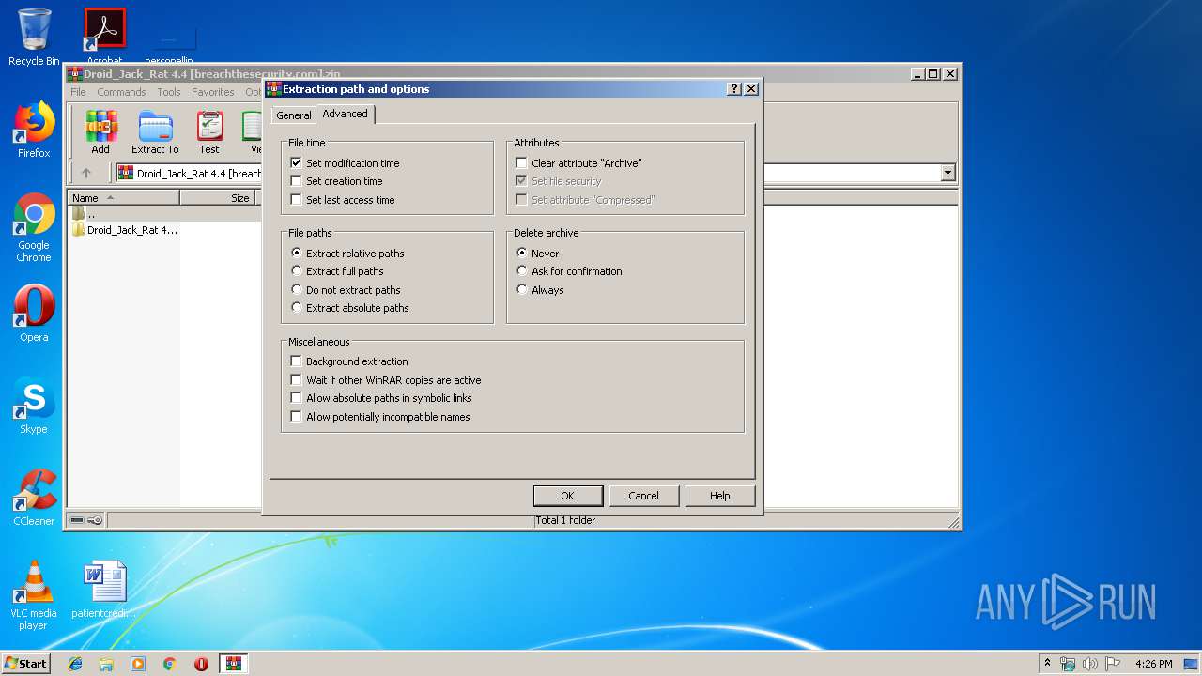1202x676 pixels.
Task: Switch to the General tab
Action: pyautogui.click(x=293, y=115)
